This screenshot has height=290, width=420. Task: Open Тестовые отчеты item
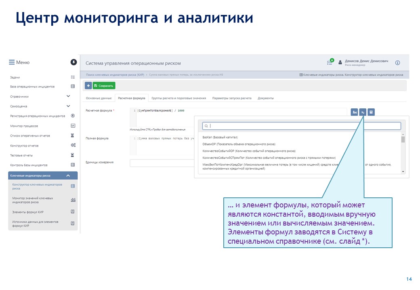[21, 155]
